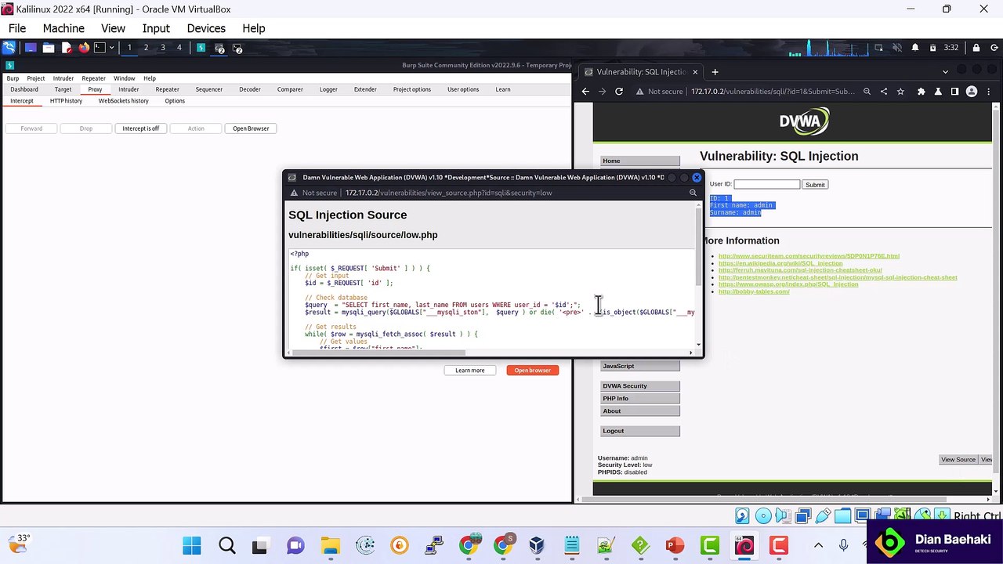
Task: Open the Kali dragon applications menu
Action: coord(9,47)
